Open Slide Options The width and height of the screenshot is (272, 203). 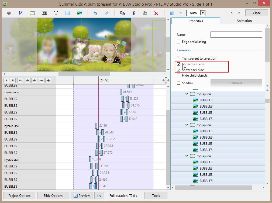[53, 196]
